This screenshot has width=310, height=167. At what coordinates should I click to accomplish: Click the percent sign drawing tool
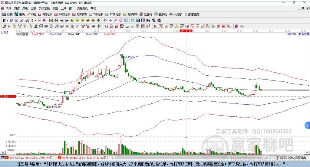click(166, 27)
